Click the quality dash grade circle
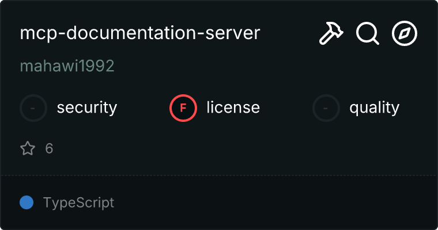Screen dimensions: 438x230 pyautogui.click(x=326, y=108)
